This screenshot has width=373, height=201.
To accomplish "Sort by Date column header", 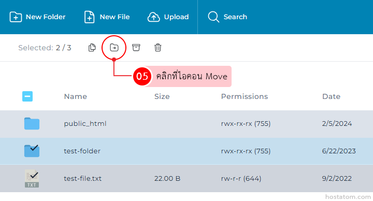I will point(331,96).
